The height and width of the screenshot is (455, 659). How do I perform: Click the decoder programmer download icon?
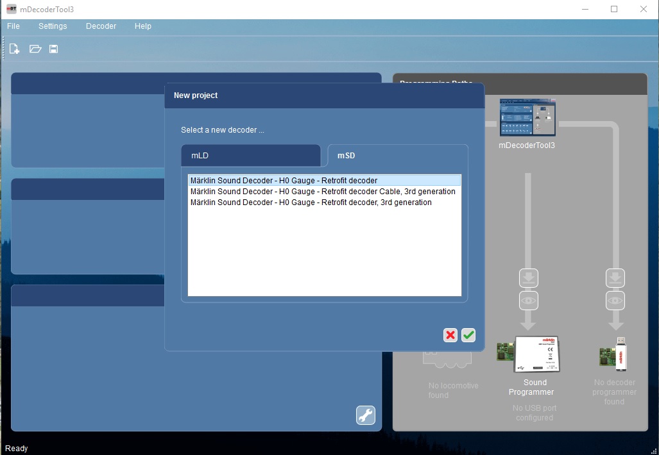615,278
